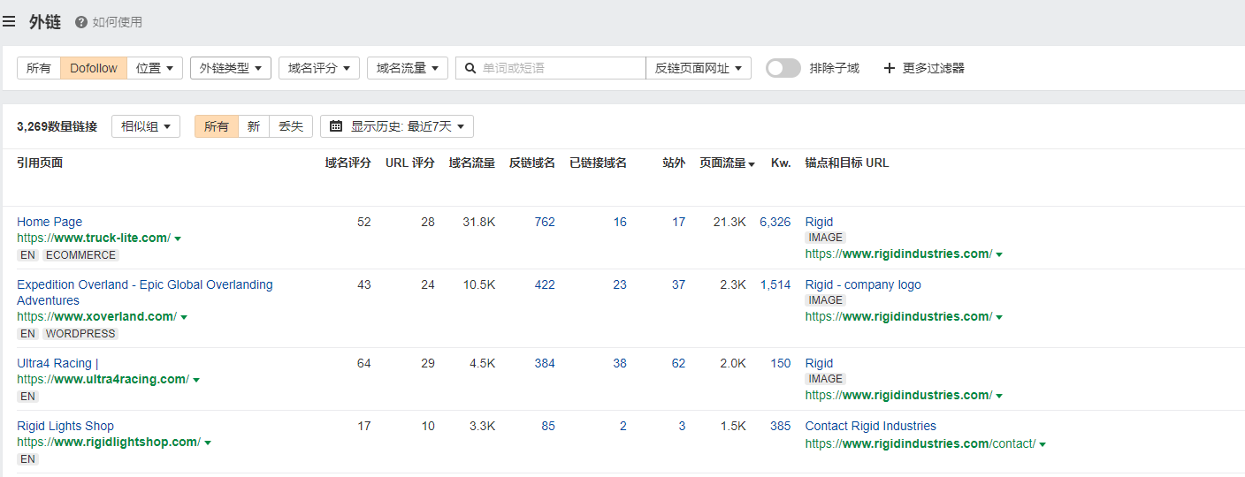Open the 位置 dropdown
The height and width of the screenshot is (477, 1245).
tap(155, 68)
